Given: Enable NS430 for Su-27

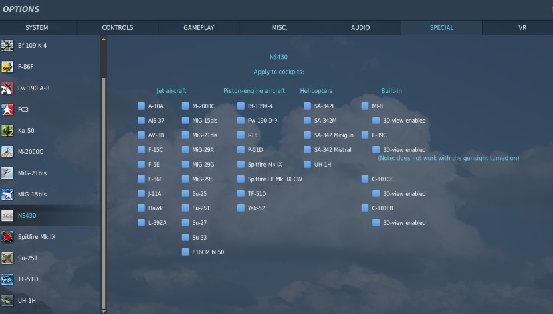Looking at the screenshot, I should [x=185, y=223].
